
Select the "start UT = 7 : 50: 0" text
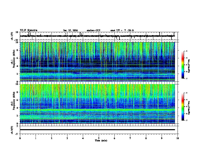122,30
